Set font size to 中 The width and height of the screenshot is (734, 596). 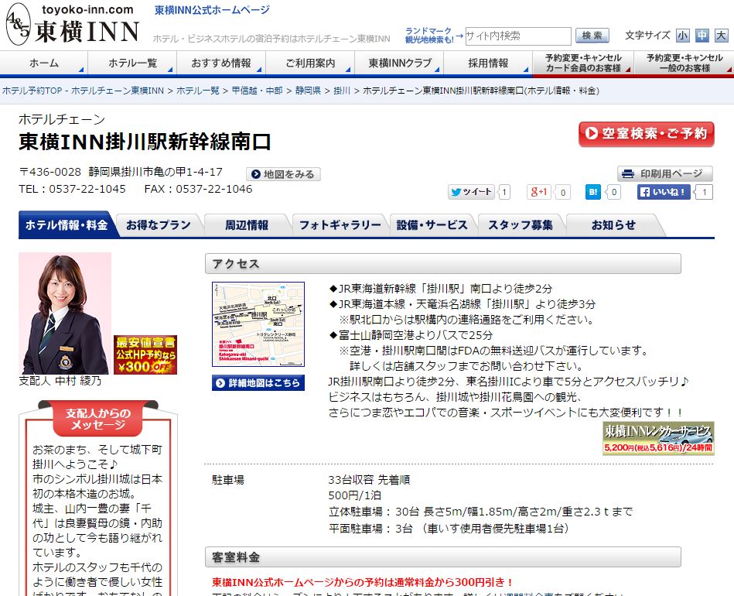[702, 36]
